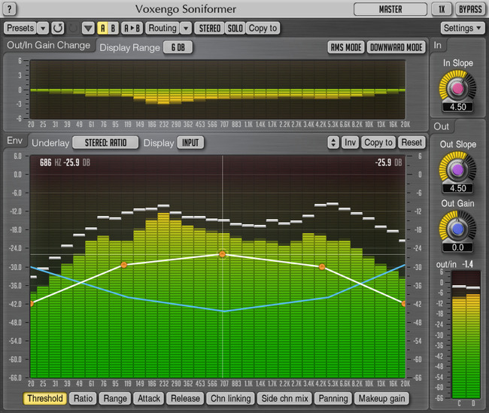The image size is (489, 413).
Task: Open the STEREO channel group selector
Action: coord(210,29)
